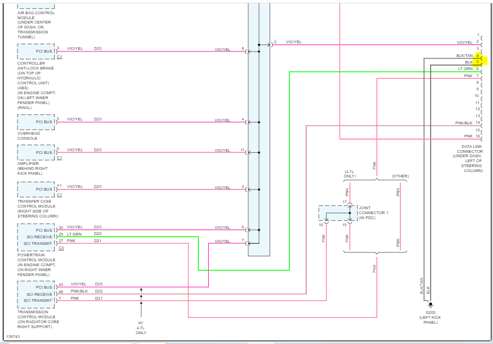Click the anti-lock brake controller PCI BUS box
493x344 pixels.
click(x=36, y=51)
